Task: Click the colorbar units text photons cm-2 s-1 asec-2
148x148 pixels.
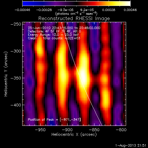Action: (76, 14)
